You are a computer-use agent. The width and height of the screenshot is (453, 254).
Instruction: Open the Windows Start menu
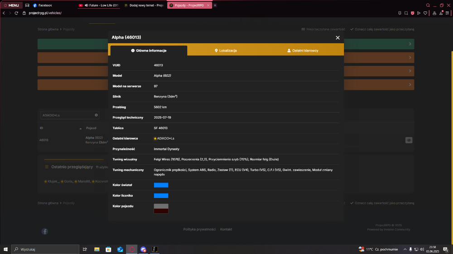tap(5, 249)
